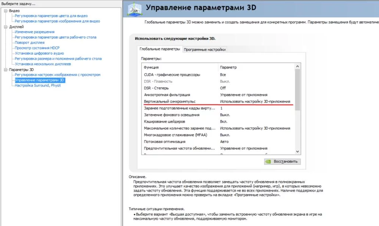Click Функция column header
The width and height of the screenshot is (379, 226).
click(x=180, y=67)
